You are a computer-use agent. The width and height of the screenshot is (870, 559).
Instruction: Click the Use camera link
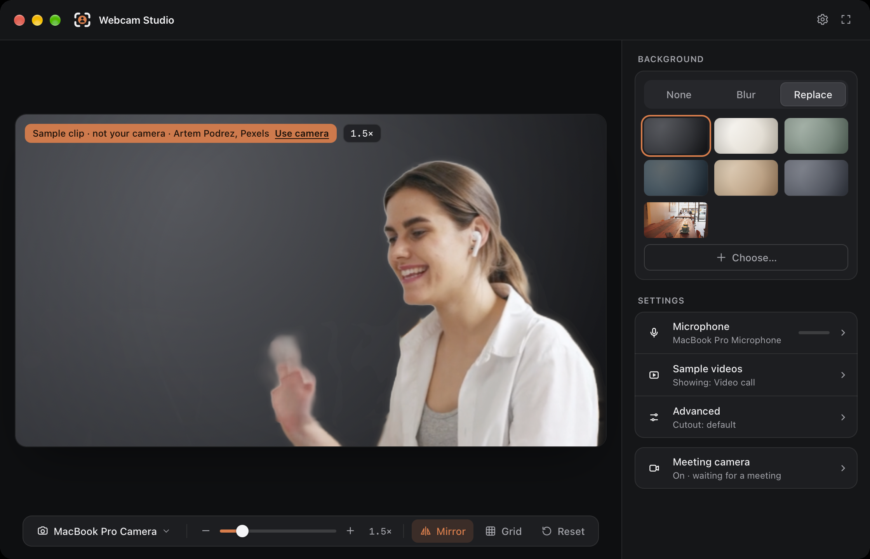(302, 134)
